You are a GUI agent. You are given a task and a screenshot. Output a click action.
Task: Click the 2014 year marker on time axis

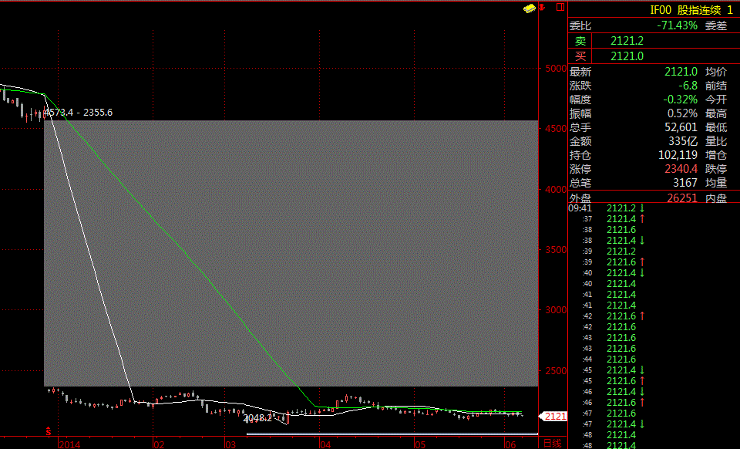(69, 444)
